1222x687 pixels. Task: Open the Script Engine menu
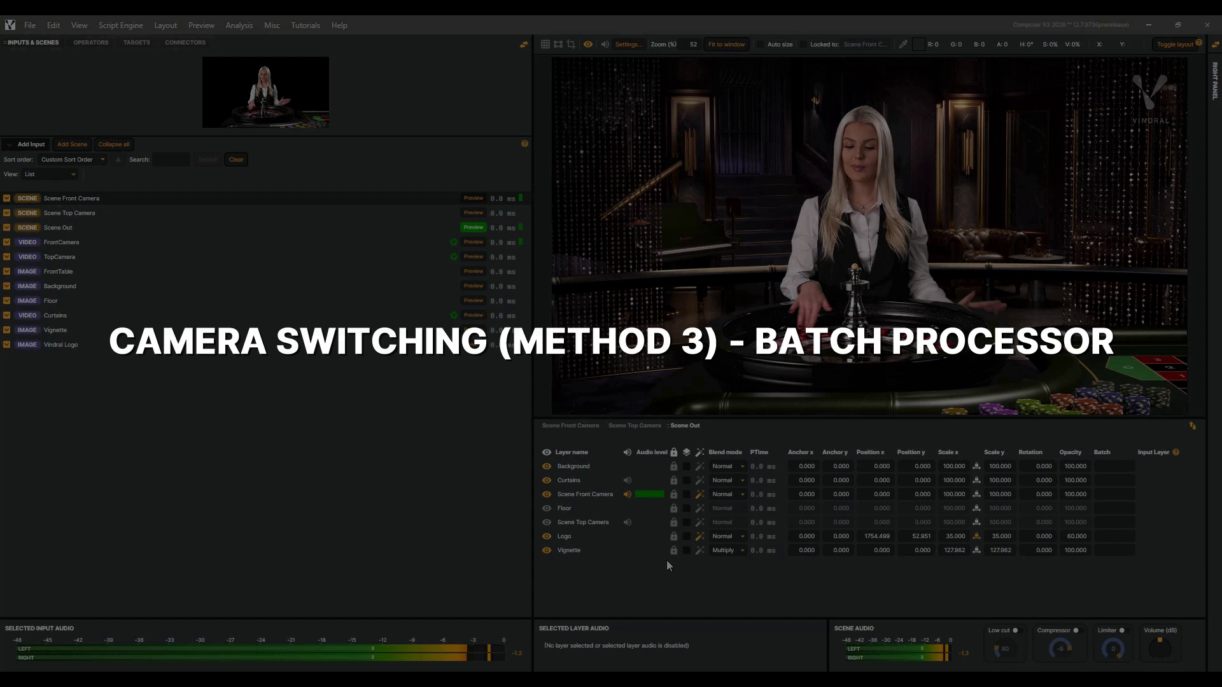click(x=120, y=25)
